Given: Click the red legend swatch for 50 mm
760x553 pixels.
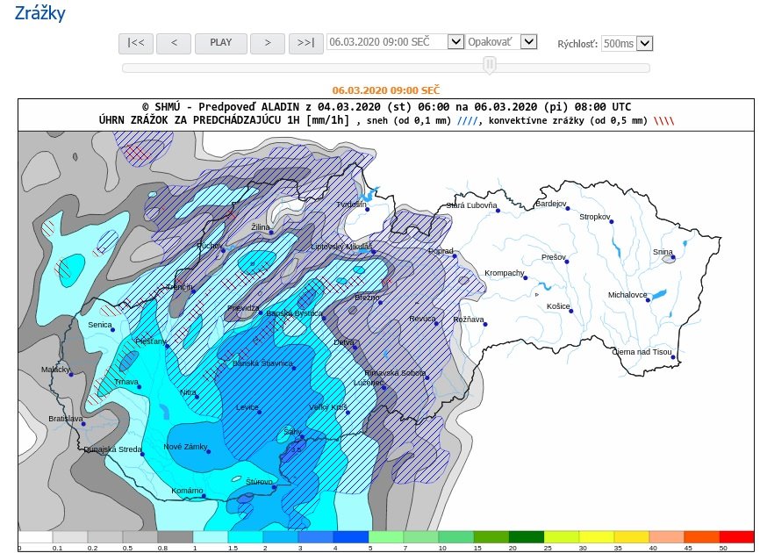Looking at the screenshot, I should [x=736, y=536].
